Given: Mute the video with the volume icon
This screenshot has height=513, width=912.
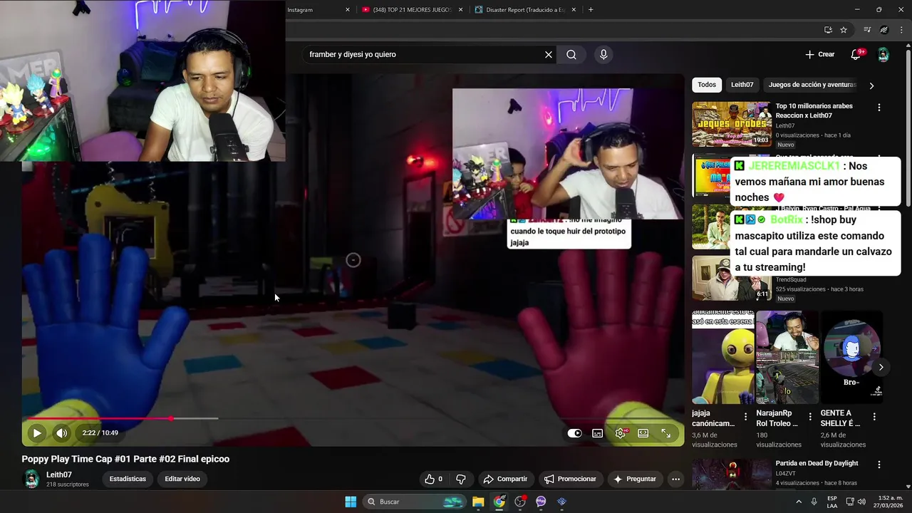Looking at the screenshot, I should click(x=62, y=432).
